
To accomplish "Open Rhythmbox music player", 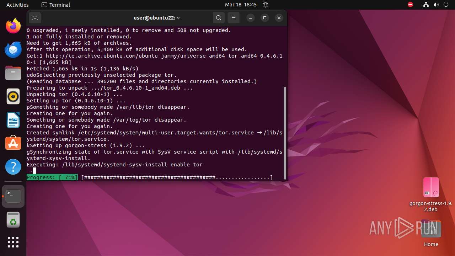I will 13,96.
